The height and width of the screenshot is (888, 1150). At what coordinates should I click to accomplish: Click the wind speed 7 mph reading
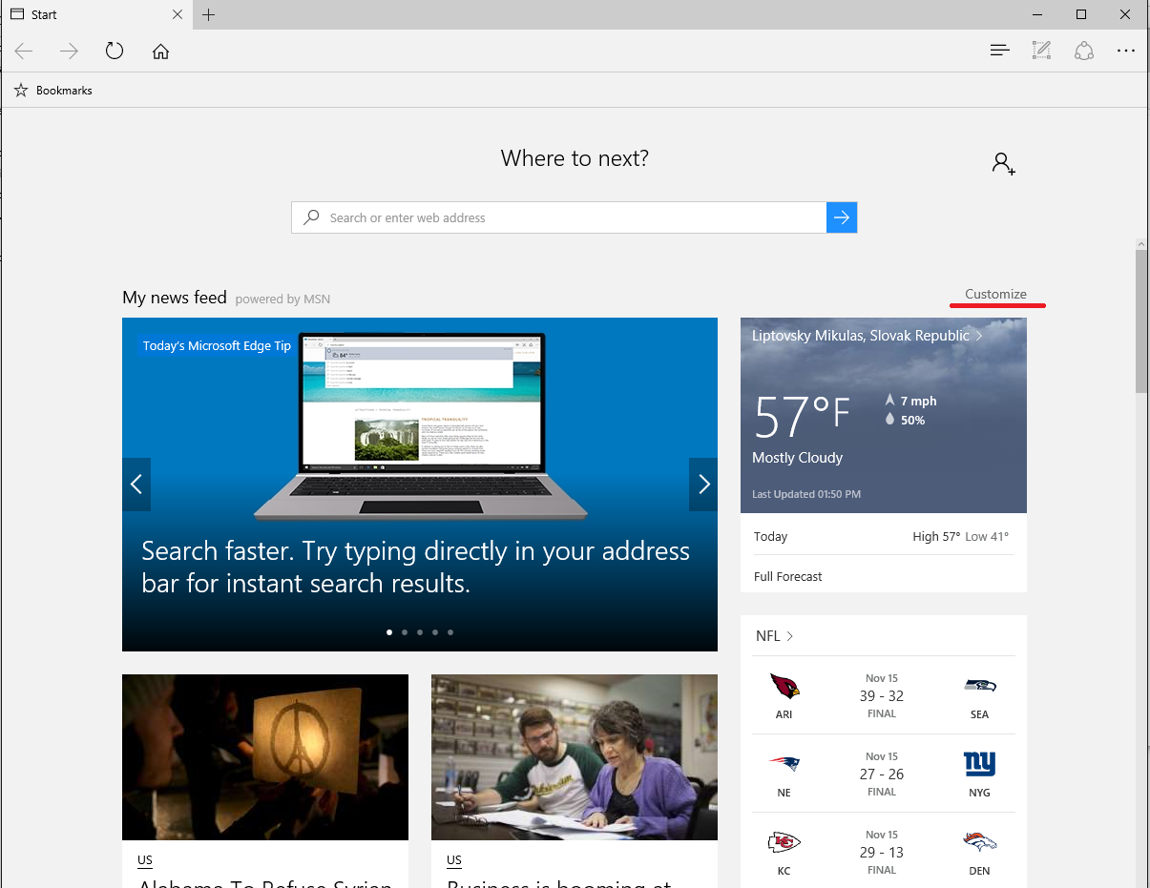tap(910, 401)
